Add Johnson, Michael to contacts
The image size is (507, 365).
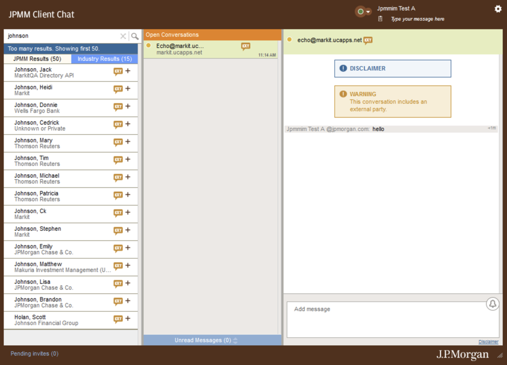[128, 177]
